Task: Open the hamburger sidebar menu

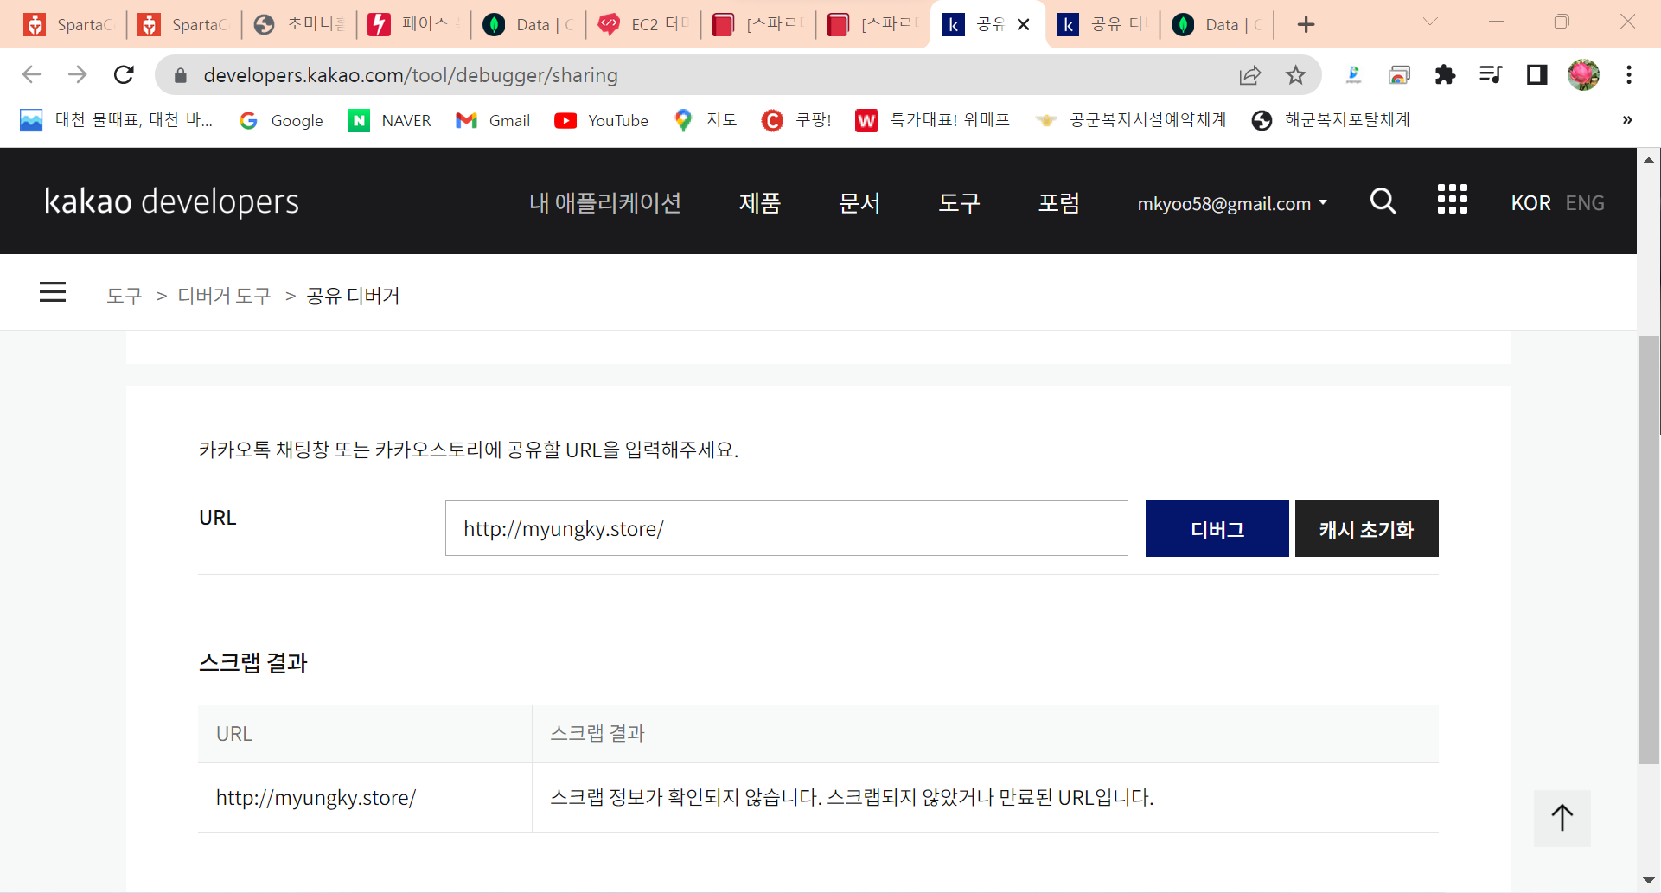Action: tap(53, 292)
